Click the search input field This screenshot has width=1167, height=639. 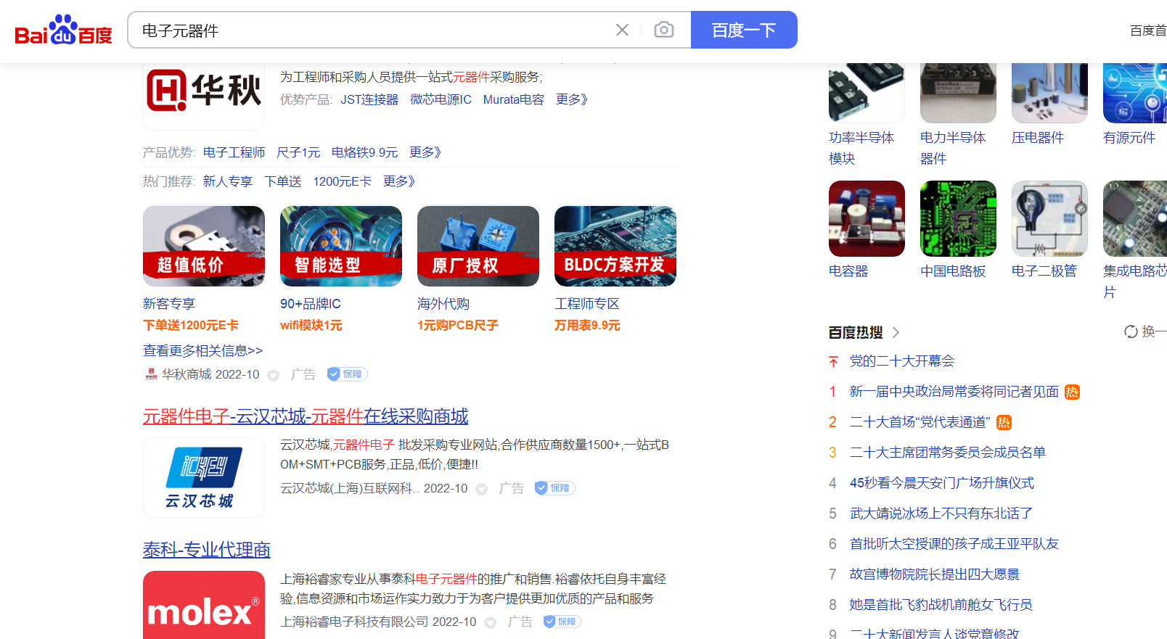(370, 30)
